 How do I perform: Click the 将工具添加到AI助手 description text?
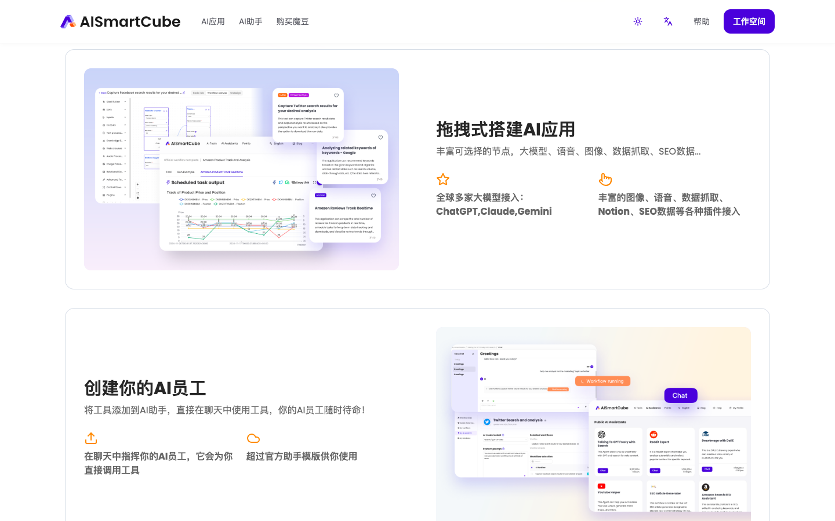pos(226,410)
